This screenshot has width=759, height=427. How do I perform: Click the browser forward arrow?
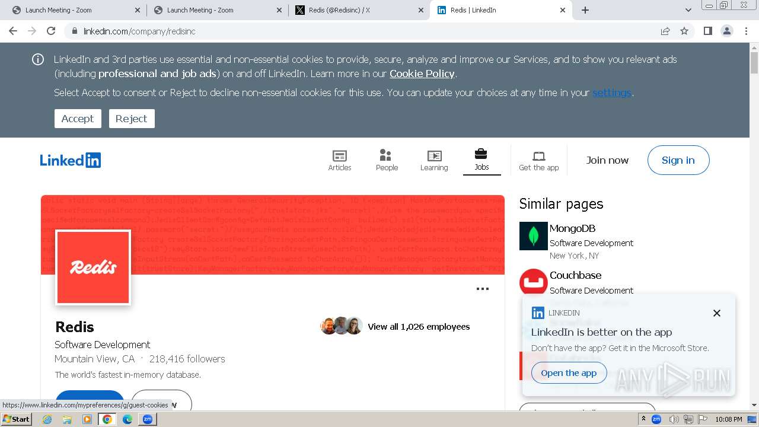[x=32, y=31]
